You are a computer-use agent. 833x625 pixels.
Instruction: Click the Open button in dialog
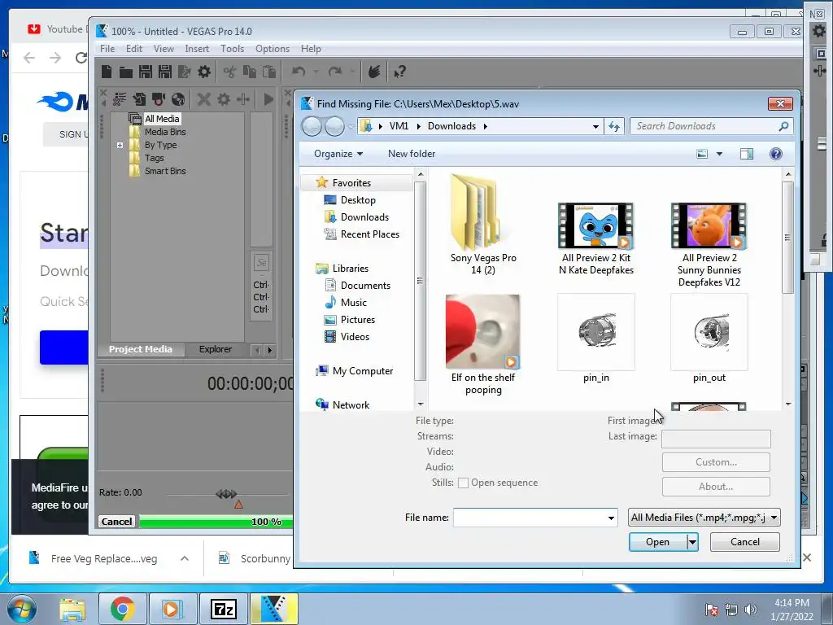[657, 542]
